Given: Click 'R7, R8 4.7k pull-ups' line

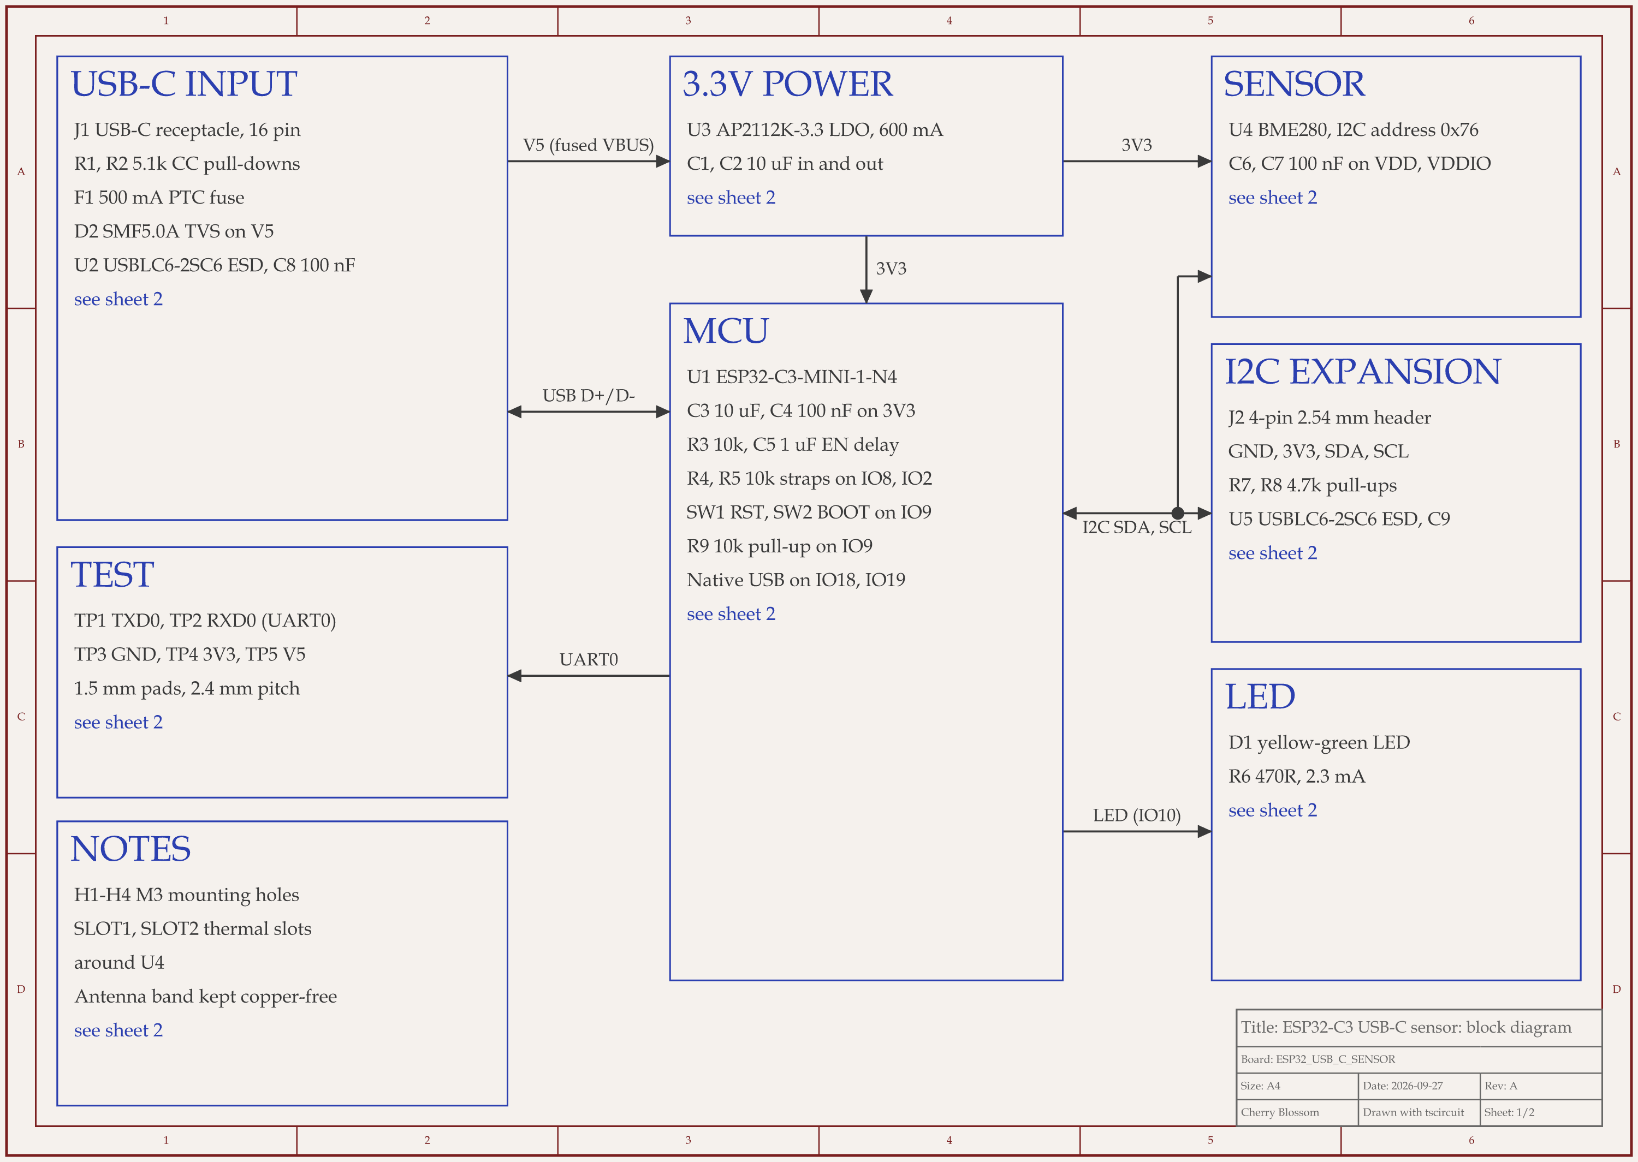Looking at the screenshot, I should 1313,485.
